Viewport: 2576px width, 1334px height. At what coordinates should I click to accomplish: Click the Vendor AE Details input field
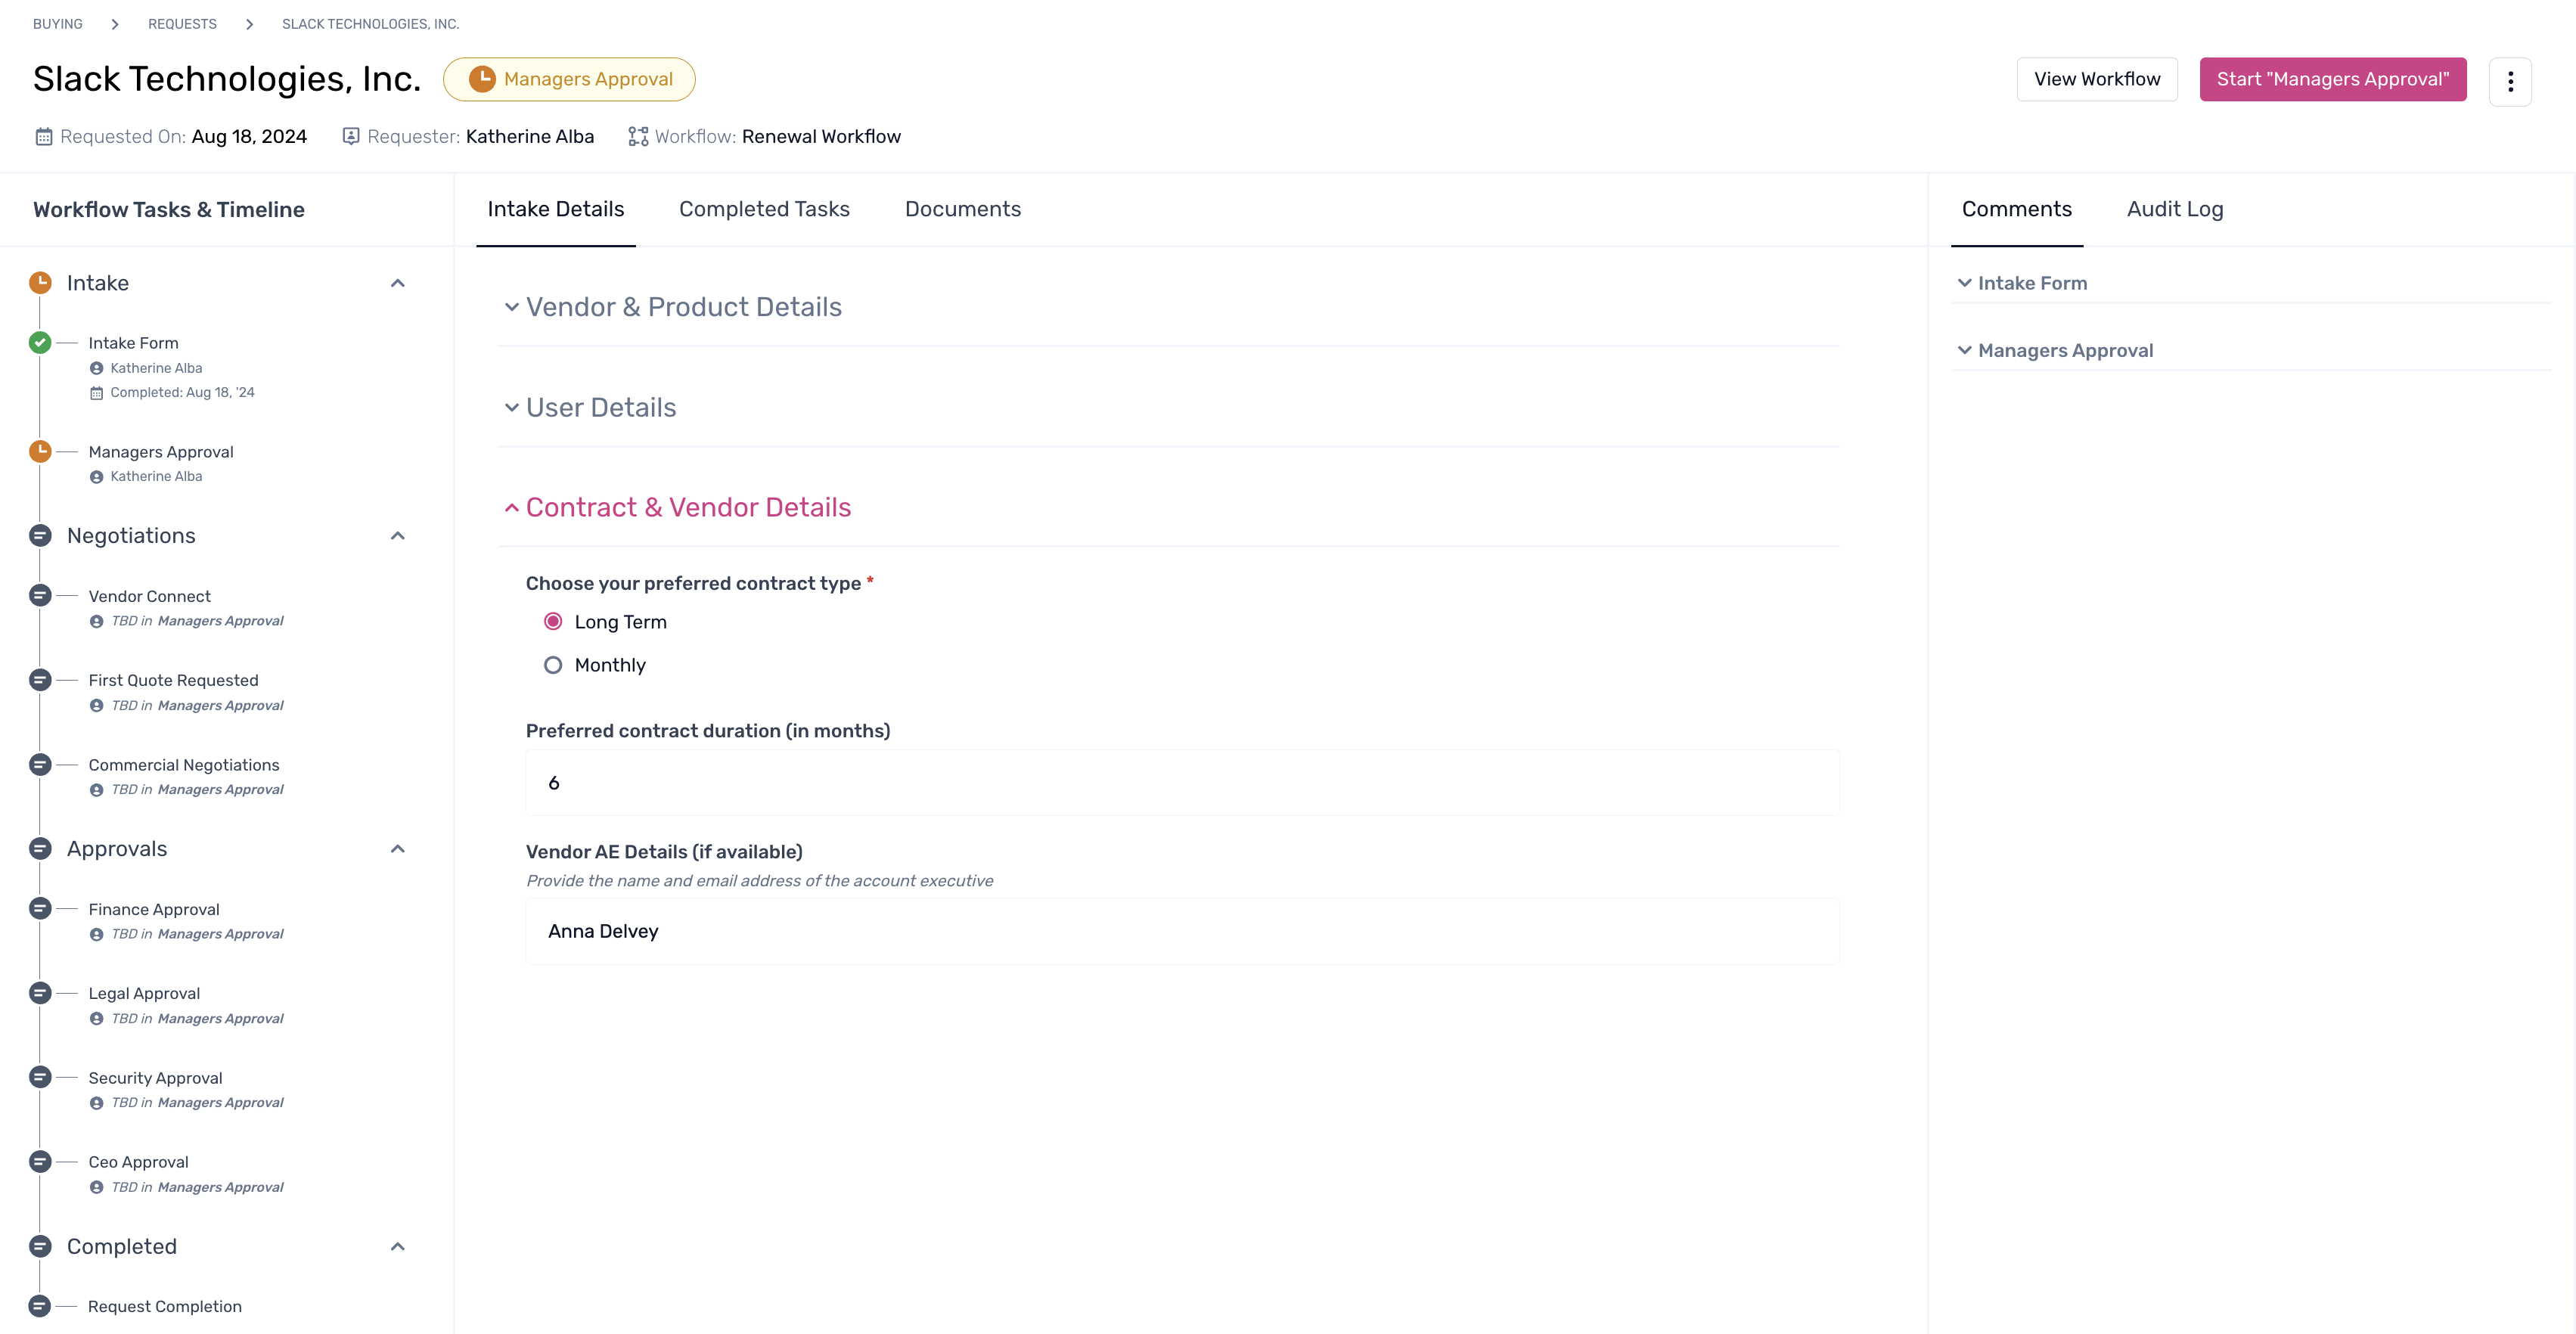(1182, 931)
